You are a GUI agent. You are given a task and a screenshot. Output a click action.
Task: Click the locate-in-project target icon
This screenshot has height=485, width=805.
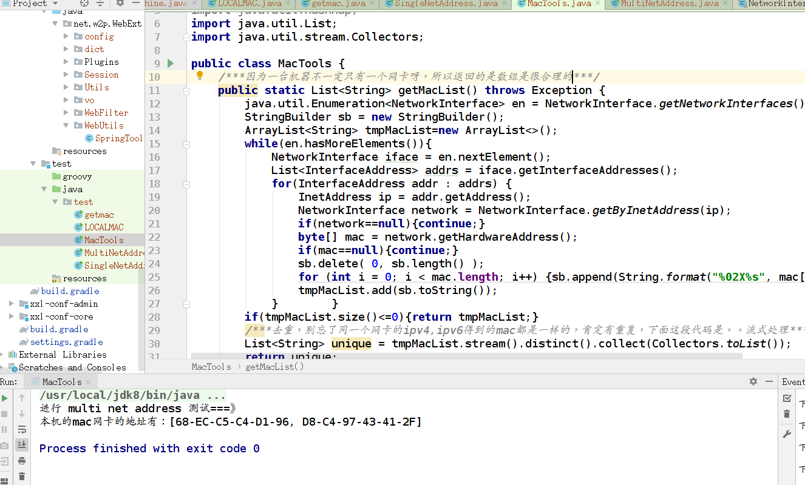point(84,3)
